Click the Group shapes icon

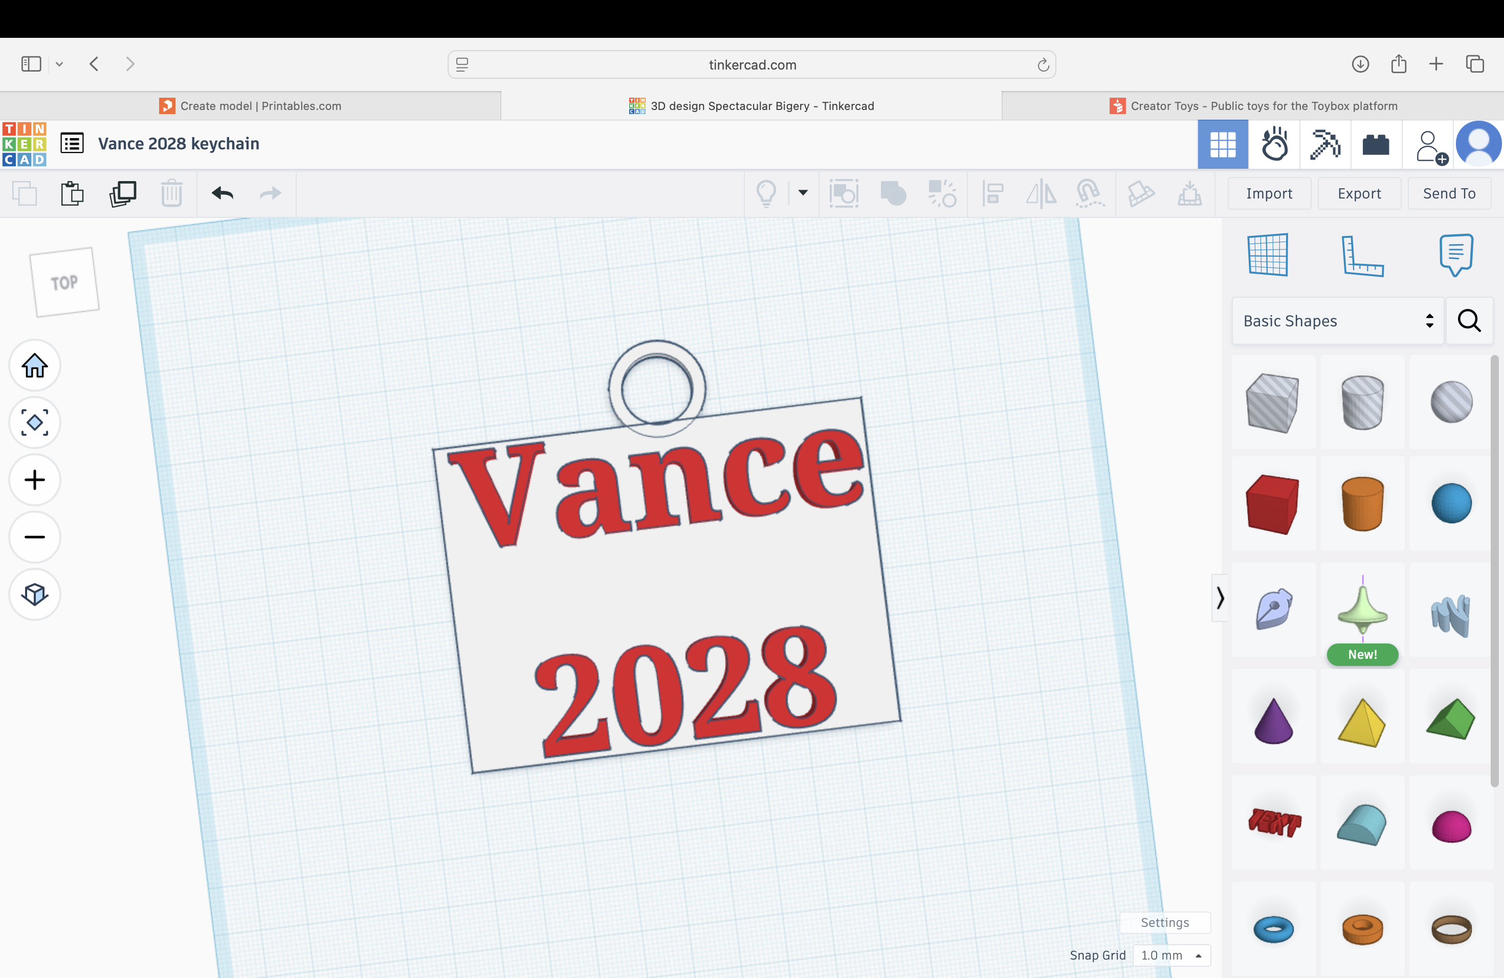893,193
